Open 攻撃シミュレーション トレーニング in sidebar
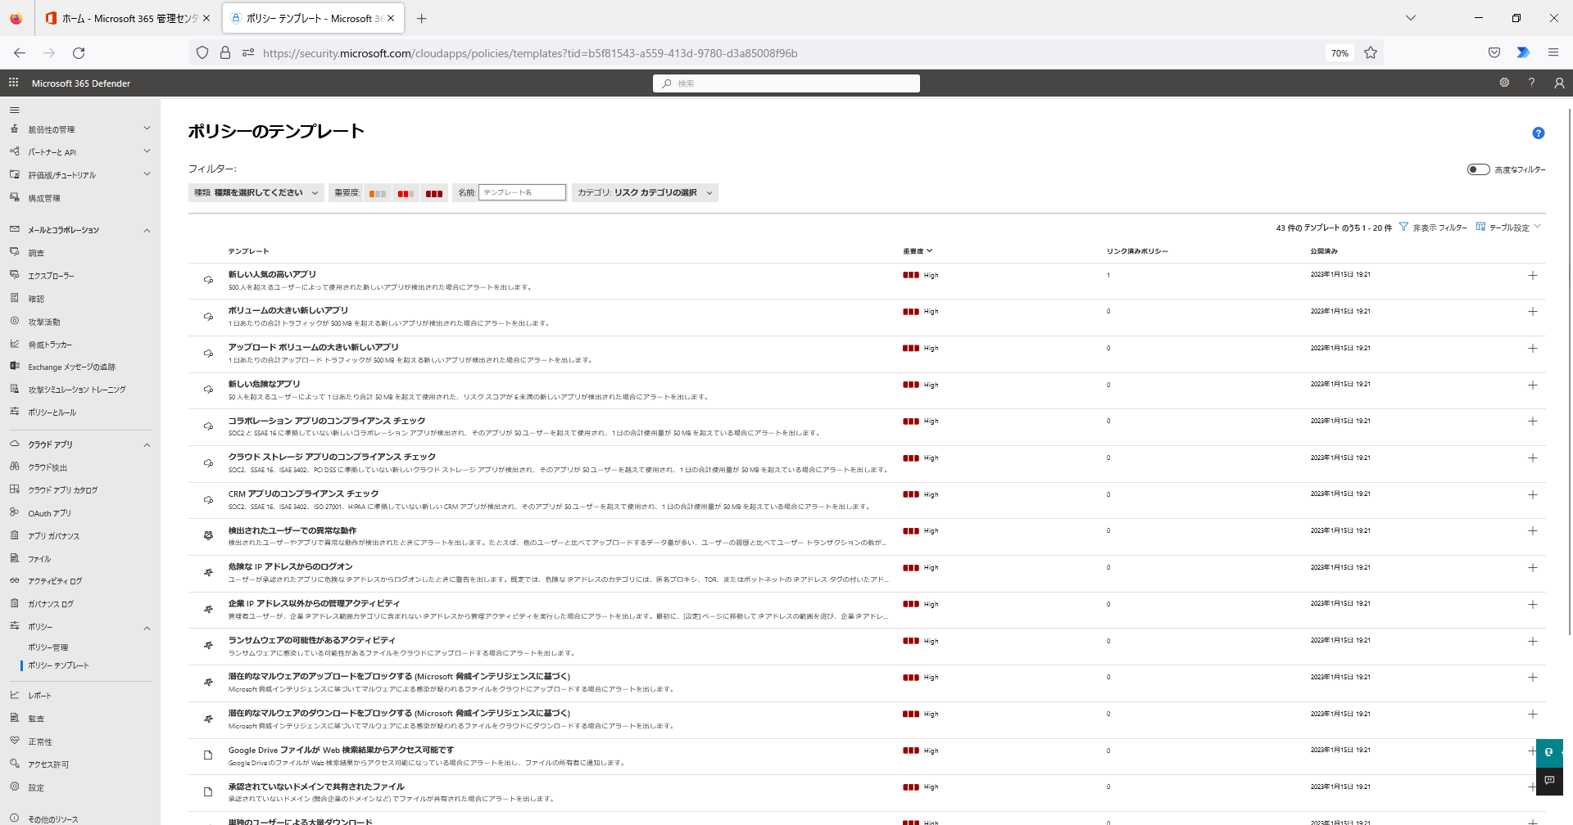This screenshot has height=825, width=1573. (x=77, y=390)
